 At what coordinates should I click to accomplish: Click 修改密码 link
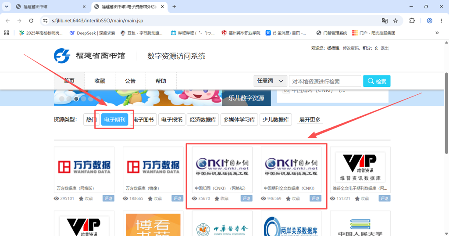coord(351,48)
